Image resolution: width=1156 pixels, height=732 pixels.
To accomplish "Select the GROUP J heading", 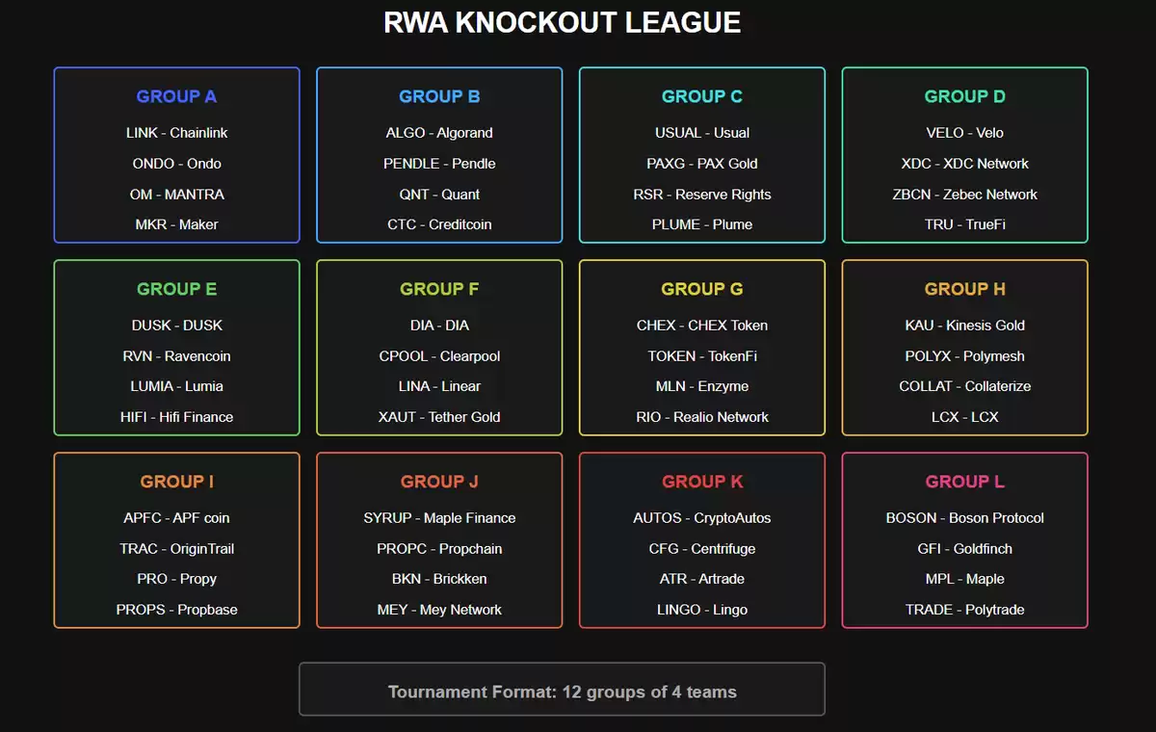I will point(439,482).
